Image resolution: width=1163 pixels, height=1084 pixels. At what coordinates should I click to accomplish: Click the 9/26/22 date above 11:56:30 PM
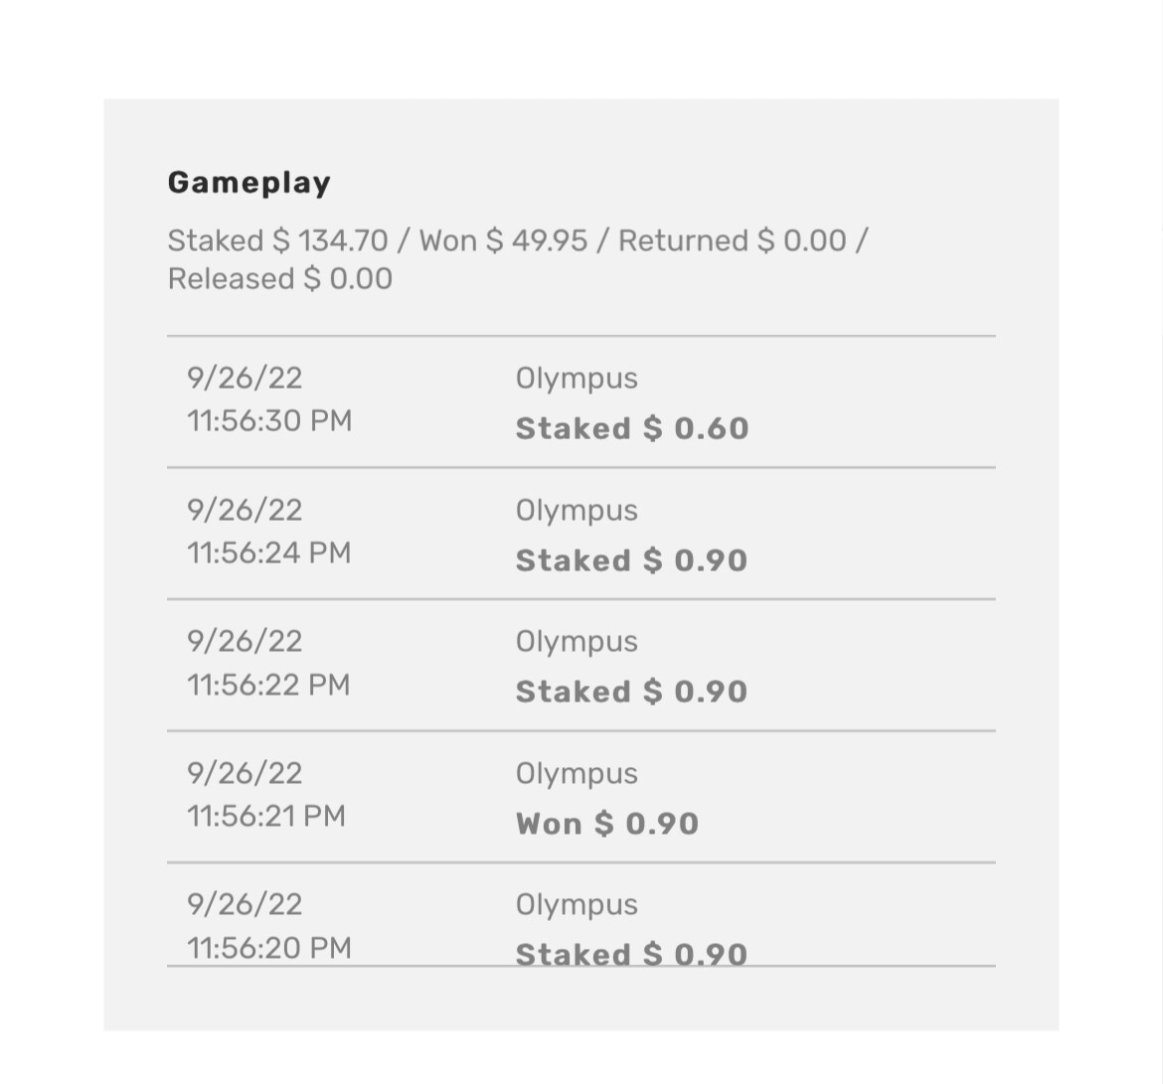245,379
